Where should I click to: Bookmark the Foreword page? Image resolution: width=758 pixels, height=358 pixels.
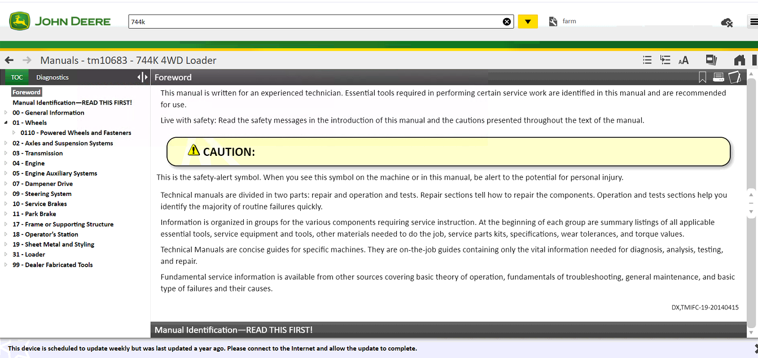[702, 77]
